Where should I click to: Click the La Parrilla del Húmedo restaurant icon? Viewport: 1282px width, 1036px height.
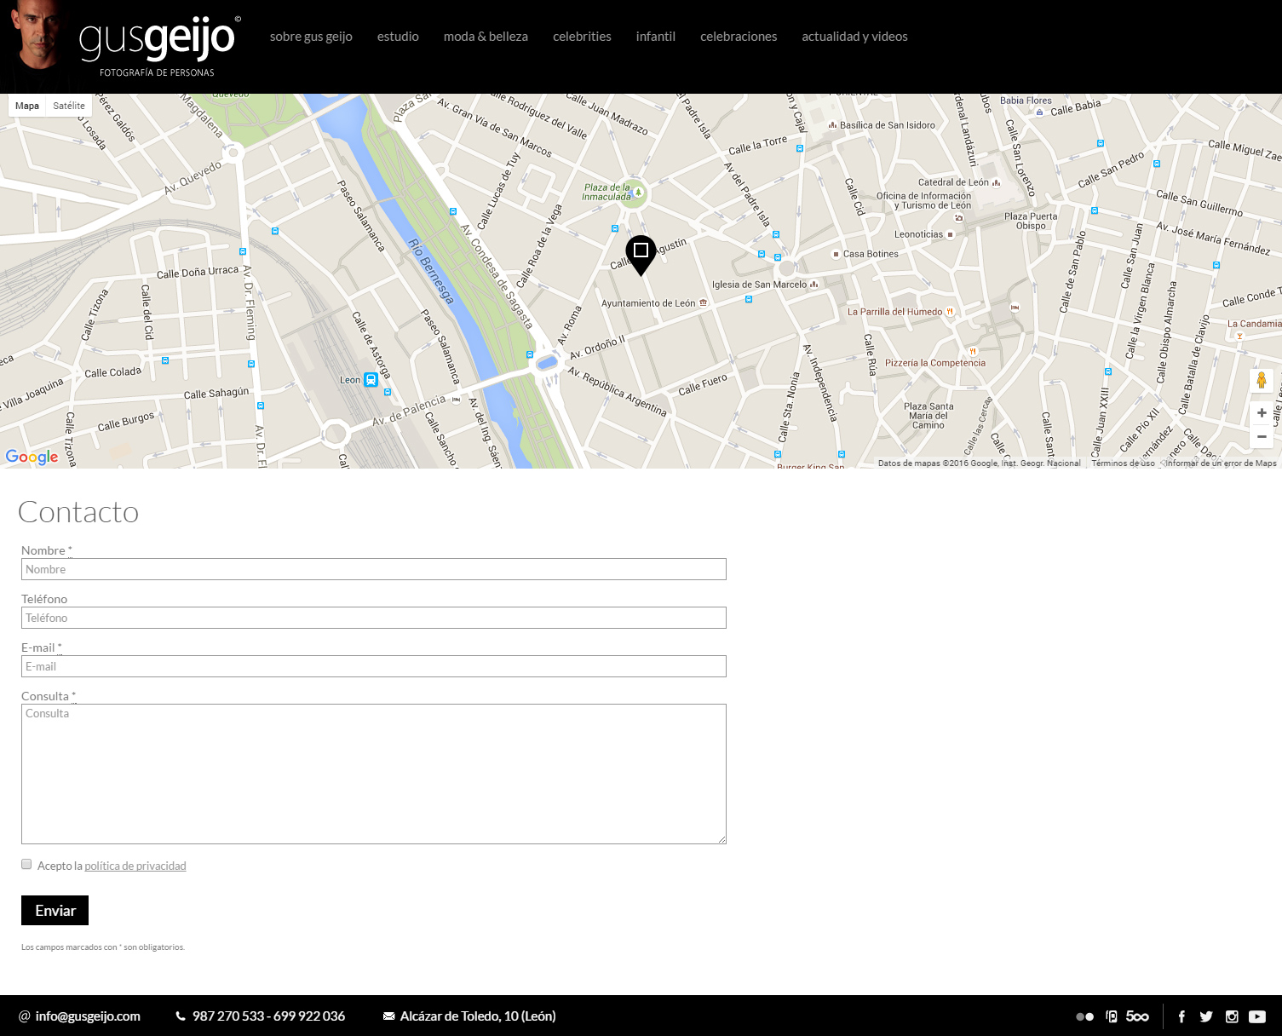click(x=950, y=312)
